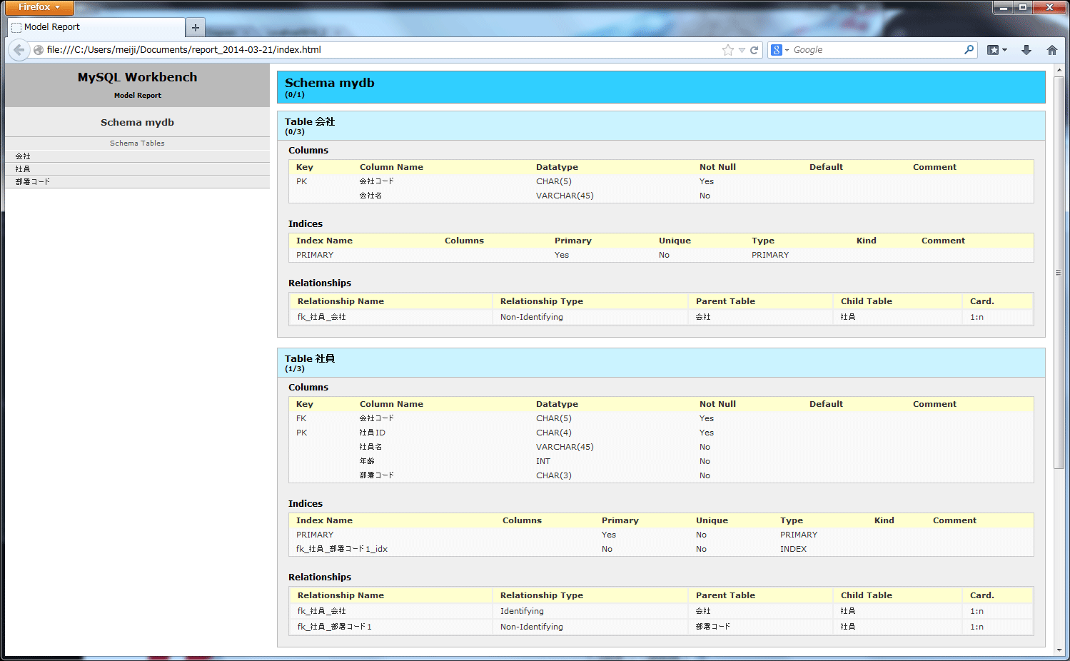
Task: Go to the home page icon
Action: [1052, 50]
